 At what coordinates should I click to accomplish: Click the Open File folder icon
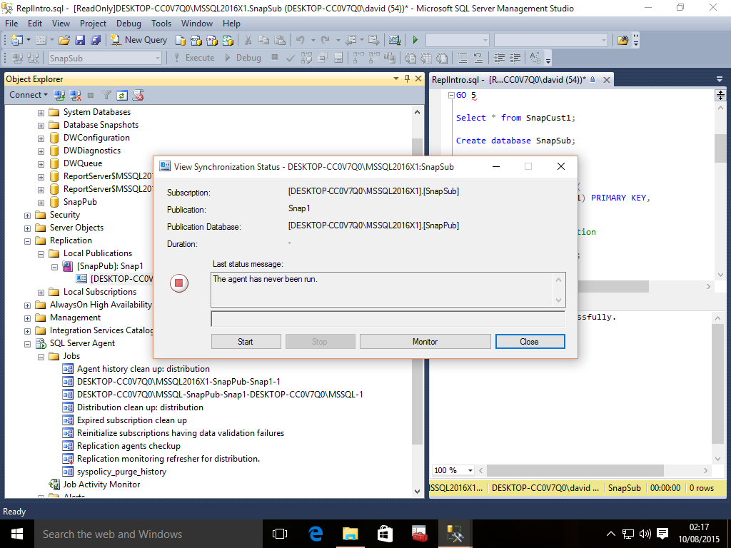coord(64,40)
